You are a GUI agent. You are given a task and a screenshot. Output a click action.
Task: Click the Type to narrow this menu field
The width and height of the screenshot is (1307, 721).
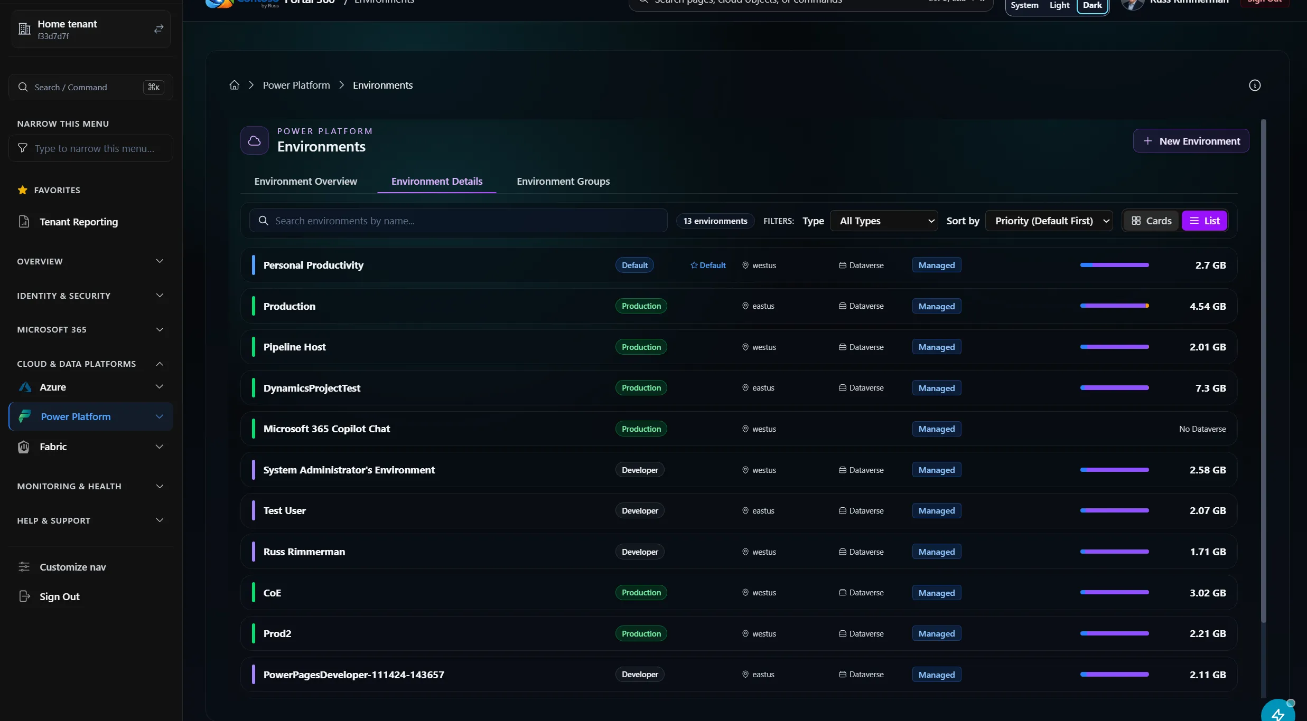pyautogui.click(x=91, y=148)
